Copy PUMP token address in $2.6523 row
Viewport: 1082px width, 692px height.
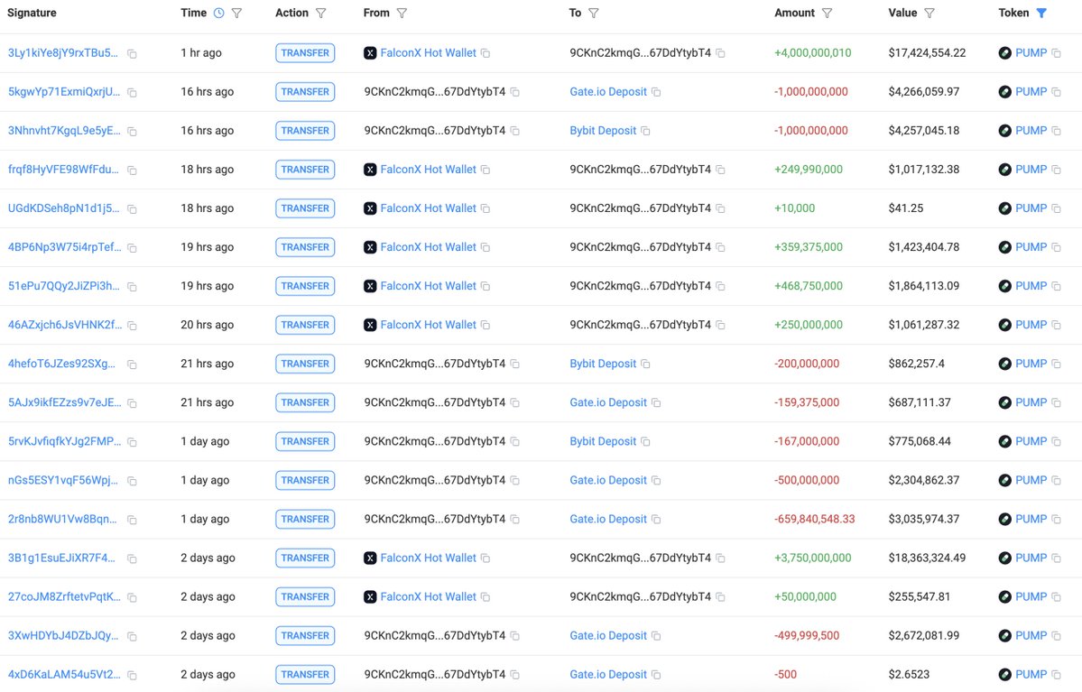click(1056, 675)
